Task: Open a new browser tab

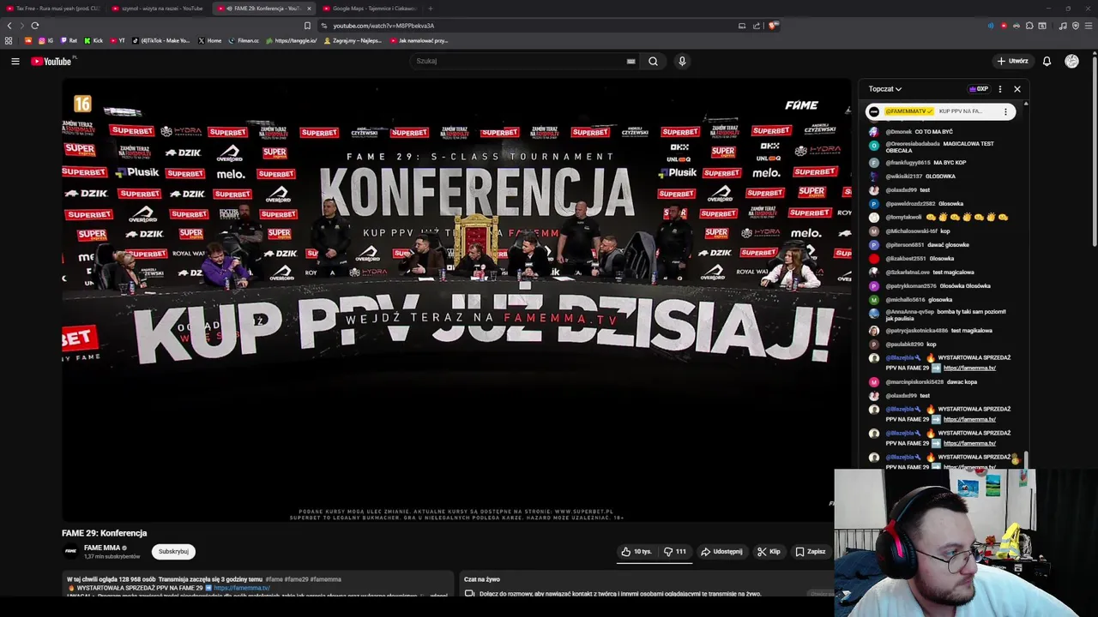Action: pos(431,9)
